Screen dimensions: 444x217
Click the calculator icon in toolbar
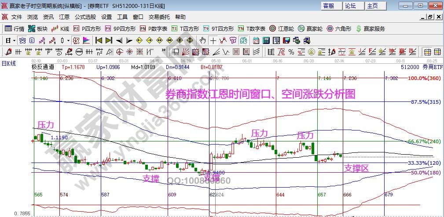pos(266,40)
